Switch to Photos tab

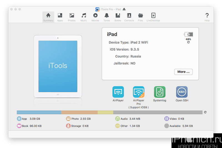72,17
